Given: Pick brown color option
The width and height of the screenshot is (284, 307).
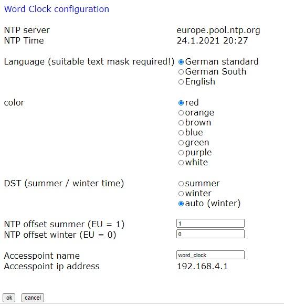Looking at the screenshot, I should pyautogui.click(x=181, y=123).
